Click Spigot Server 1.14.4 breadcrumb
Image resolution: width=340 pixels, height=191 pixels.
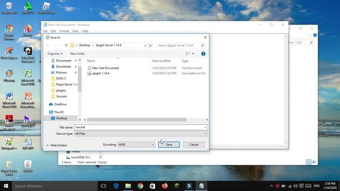click(x=108, y=45)
